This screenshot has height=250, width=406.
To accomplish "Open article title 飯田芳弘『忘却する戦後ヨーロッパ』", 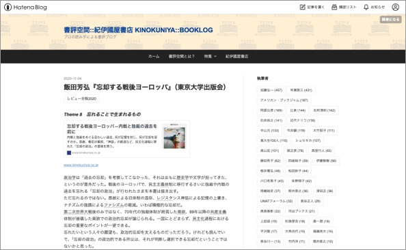I will click(145, 87).
